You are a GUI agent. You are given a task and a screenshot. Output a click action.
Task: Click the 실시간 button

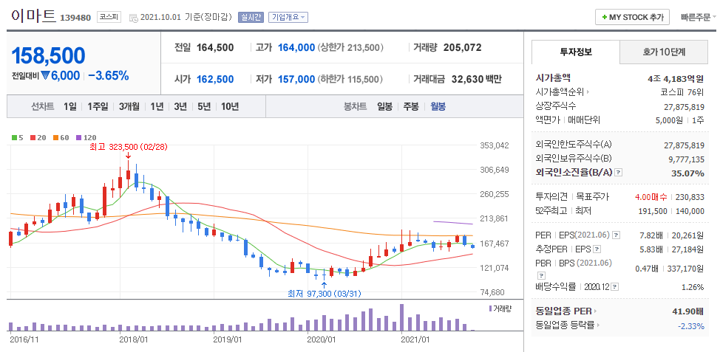251,18
